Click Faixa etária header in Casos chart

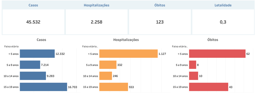pyautogui.click(x=11, y=46)
